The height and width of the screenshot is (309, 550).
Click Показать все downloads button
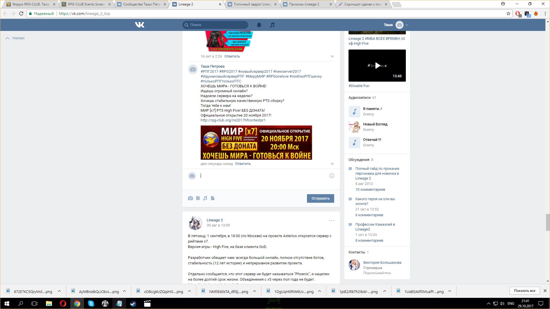[524, 291]
